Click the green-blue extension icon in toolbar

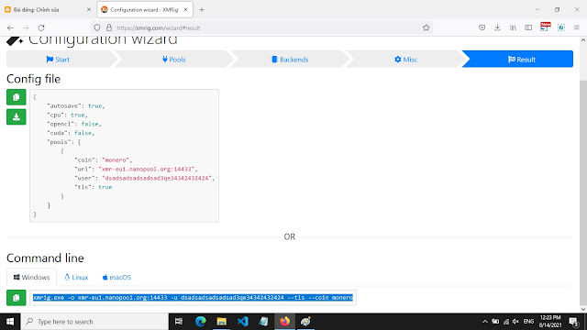tap(560, 27)
